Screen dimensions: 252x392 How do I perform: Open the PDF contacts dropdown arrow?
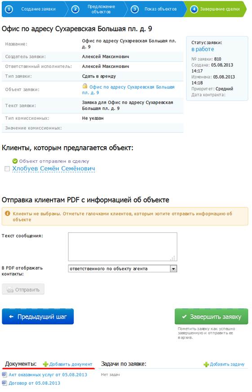click(173, 269)
